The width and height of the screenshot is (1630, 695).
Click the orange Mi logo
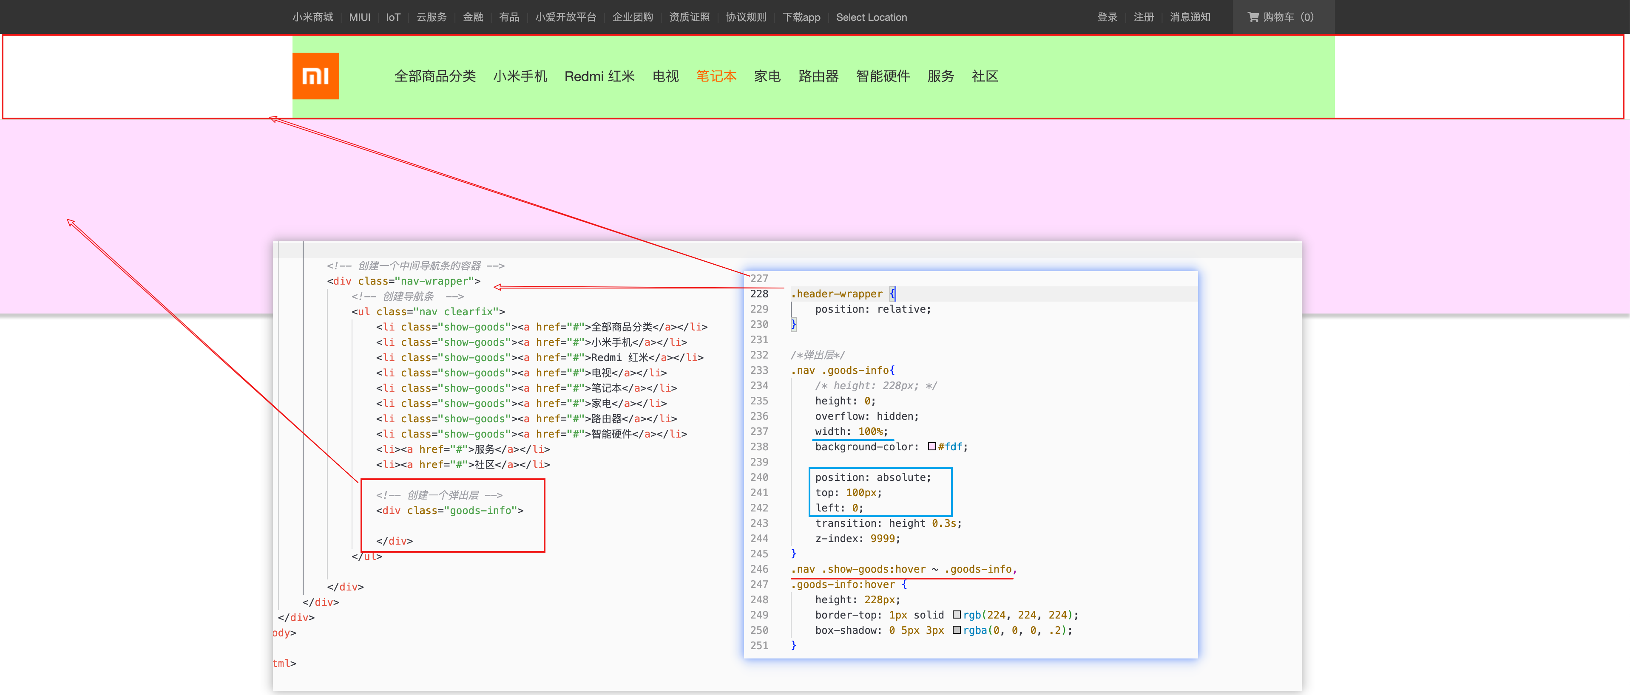(315, 76)
